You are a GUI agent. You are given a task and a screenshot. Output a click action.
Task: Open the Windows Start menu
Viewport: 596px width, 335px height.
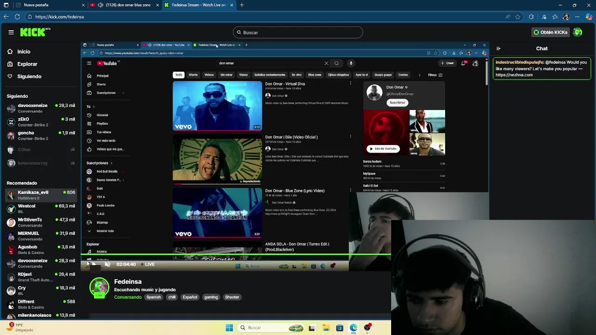(229, 328)
